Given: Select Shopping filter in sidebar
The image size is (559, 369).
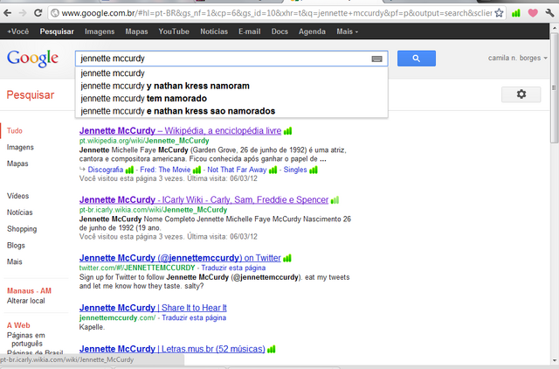Looking at the screenshot, I should pos(22,229).
